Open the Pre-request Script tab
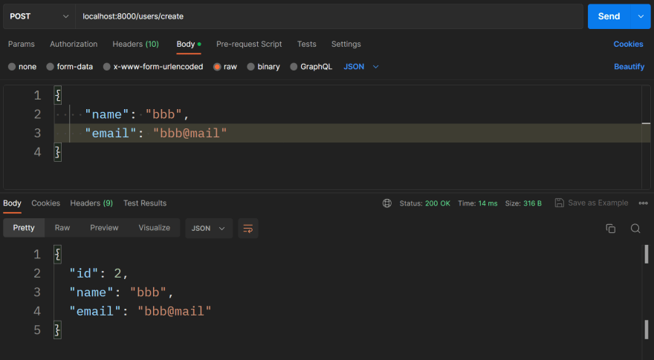654x360 pixels. pos(249,45)
